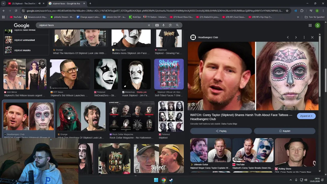Viewport: 327px width, 184px height.
Task: Open the tab search dropdown arrow
Action: pyautogui.click(x=3, y=3)
